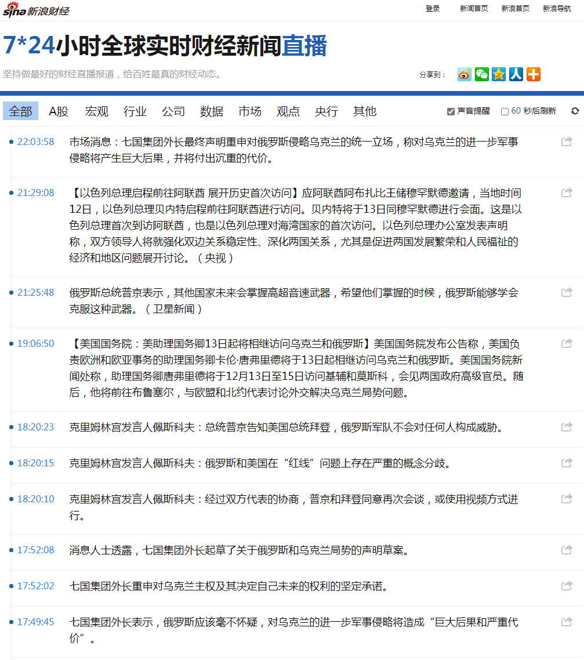
Task: Share the 18:20:10 news item
Action: (567, 499)
